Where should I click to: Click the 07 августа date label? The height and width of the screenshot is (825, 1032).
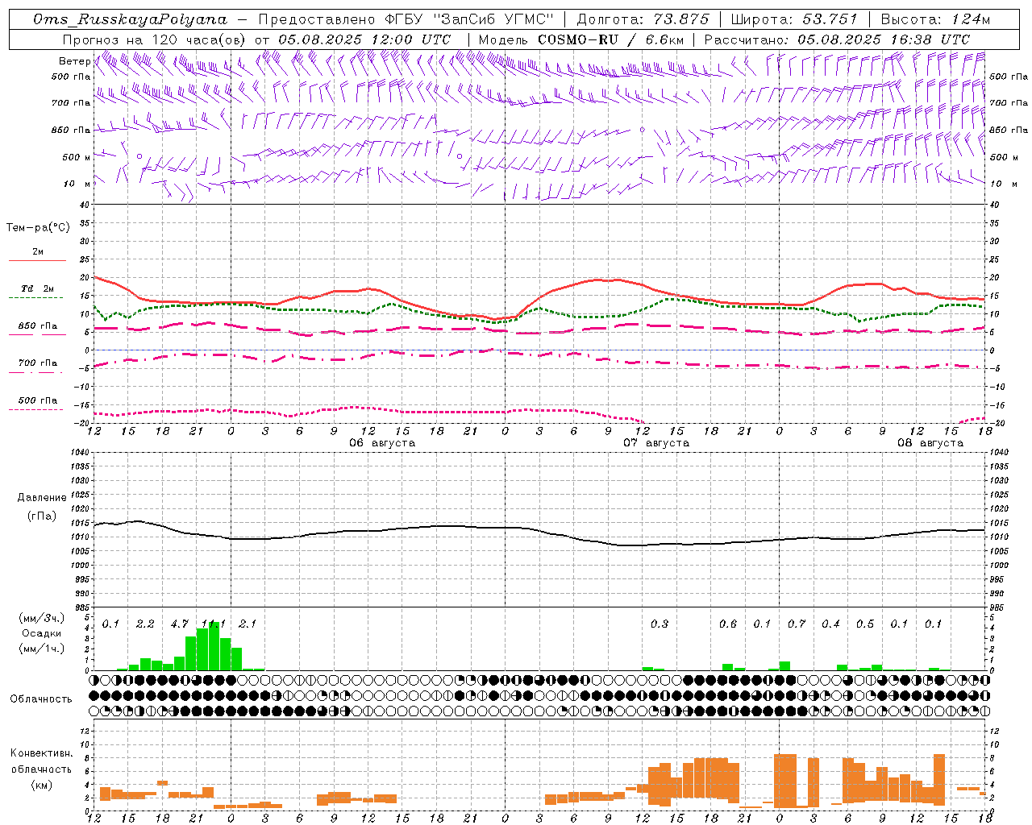[656, 443]
